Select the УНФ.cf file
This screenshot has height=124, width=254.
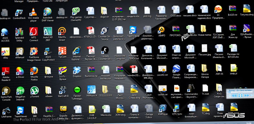point(234,70)
